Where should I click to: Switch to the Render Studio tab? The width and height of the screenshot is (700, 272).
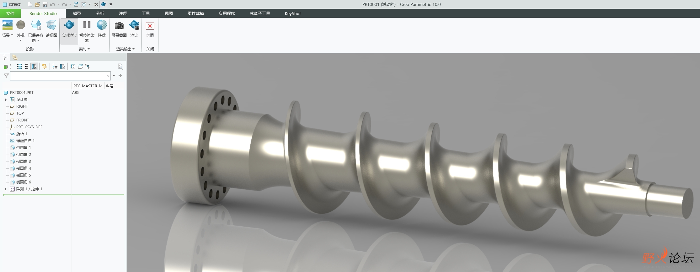click(43, 13)
